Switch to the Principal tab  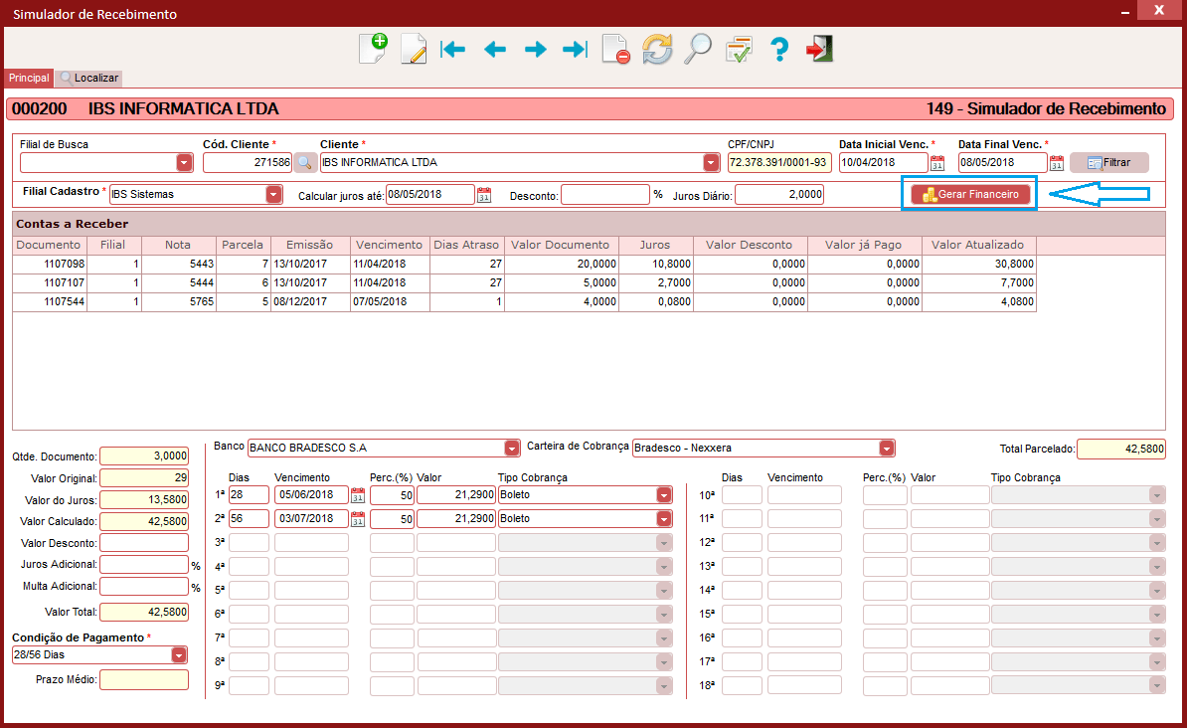pyautogui.click(x=29, y=78)
